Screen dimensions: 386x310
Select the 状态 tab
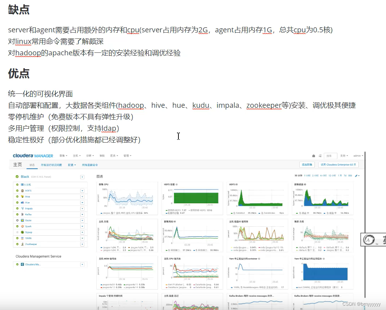tap(32, 165)
